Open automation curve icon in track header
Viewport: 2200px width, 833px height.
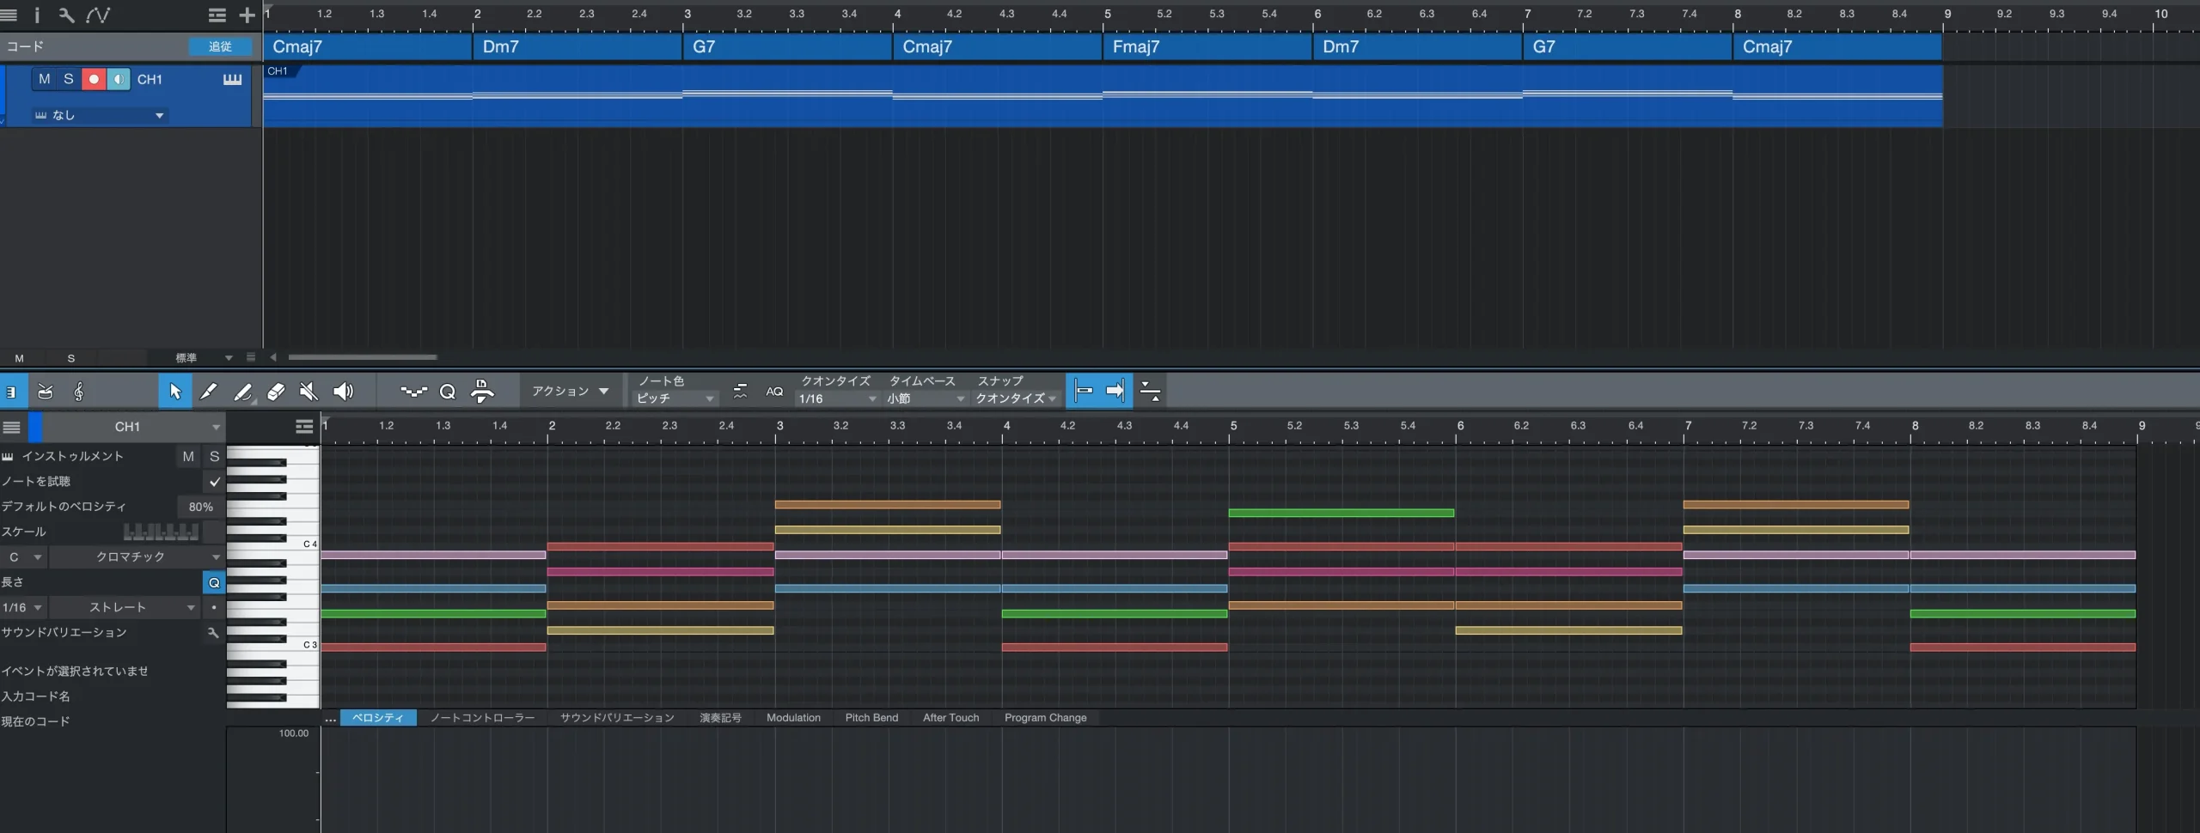click(x=98, y=15)
